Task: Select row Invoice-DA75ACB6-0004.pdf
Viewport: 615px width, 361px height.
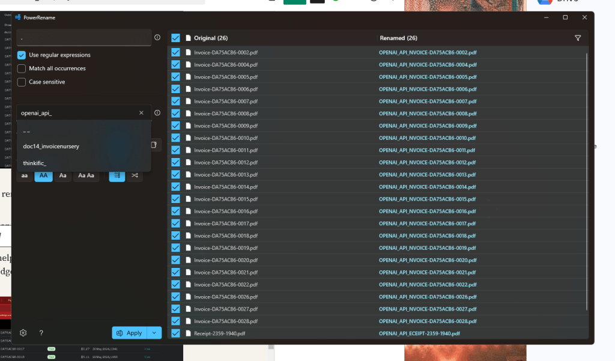Action: click(378, 65)
